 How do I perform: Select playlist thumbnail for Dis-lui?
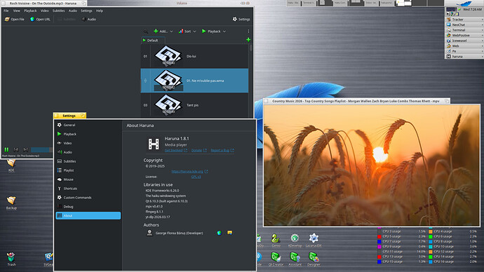click(168, 56)
